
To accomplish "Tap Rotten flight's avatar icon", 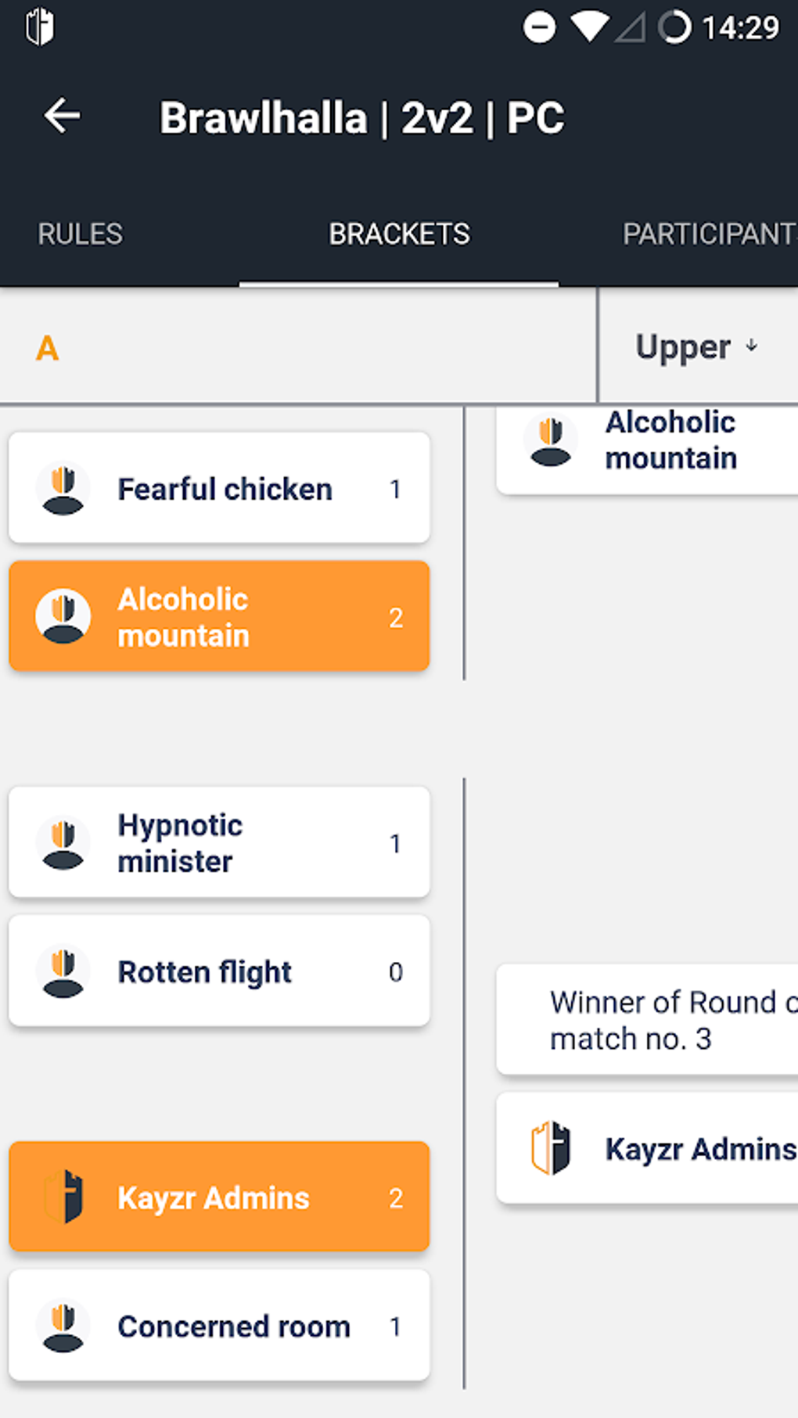I will click(63, 972).
